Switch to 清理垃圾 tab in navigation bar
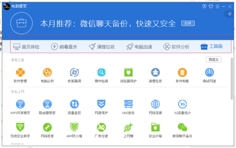 (x=101, y=47)
